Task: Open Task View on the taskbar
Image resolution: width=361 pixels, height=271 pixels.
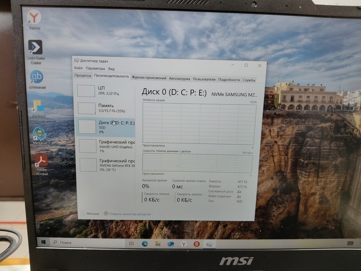Action: pyautogui.click(x=131, y=243)
